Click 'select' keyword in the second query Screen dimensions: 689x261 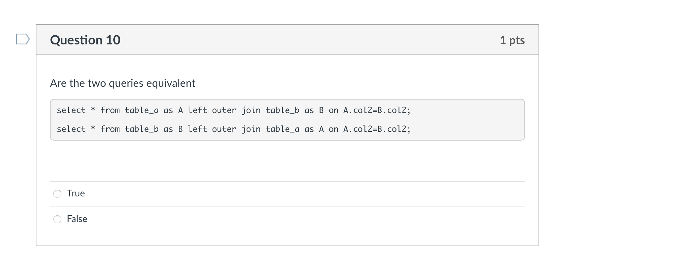coord(71,129)
